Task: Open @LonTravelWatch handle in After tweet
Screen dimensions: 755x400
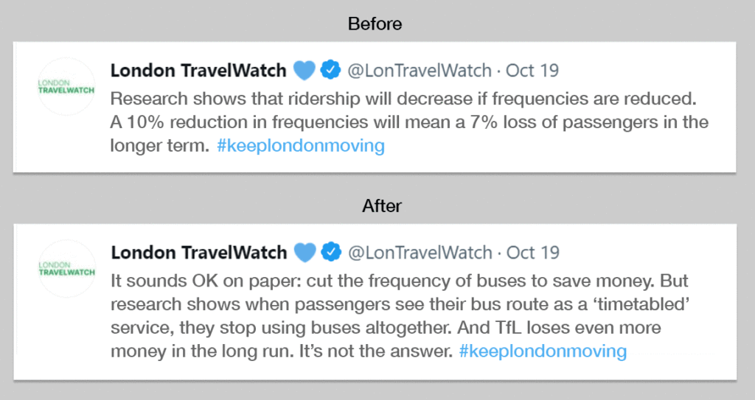Action: point(420,253)
